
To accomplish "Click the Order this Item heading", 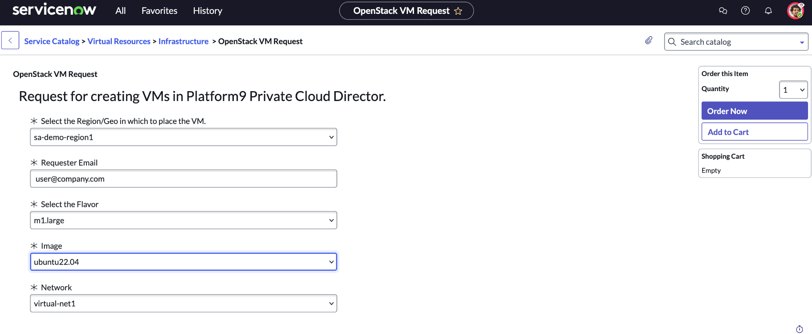I will [725, 74].
